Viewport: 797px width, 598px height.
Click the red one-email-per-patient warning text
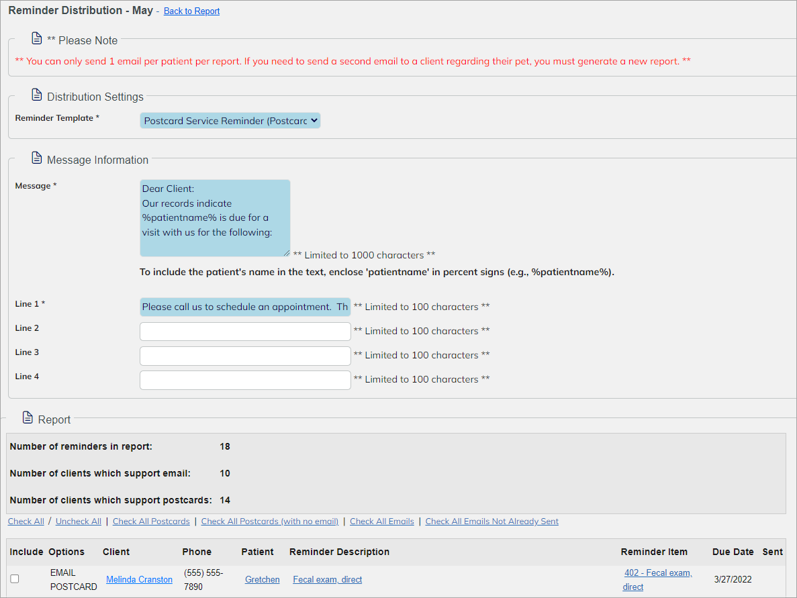[x=353, y=62]
